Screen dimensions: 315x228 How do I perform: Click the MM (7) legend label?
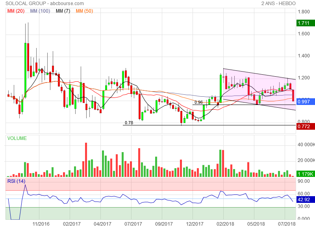click(63, 11)
